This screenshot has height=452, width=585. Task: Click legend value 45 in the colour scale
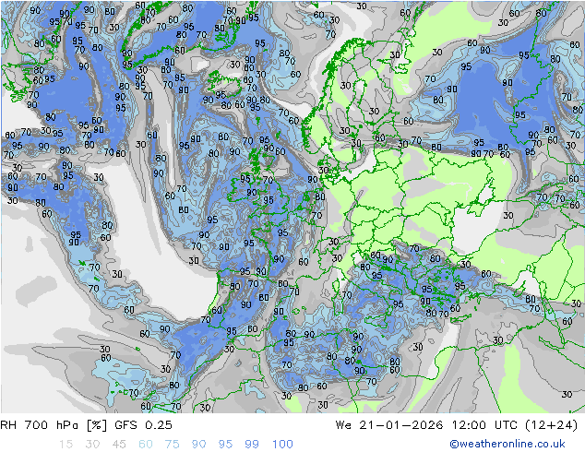click(119, 444)
